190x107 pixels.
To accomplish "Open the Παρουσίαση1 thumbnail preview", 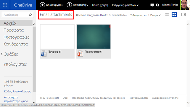I will tap(94, 37).
